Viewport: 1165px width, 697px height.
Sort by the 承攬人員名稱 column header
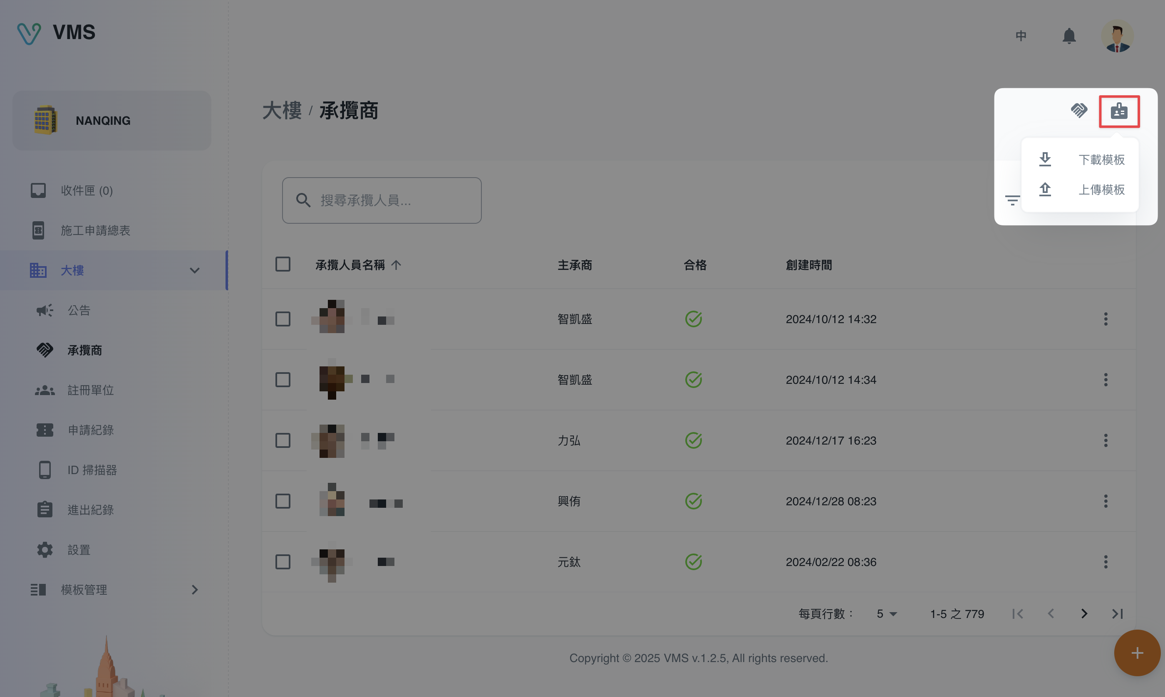tap(350, 265)
